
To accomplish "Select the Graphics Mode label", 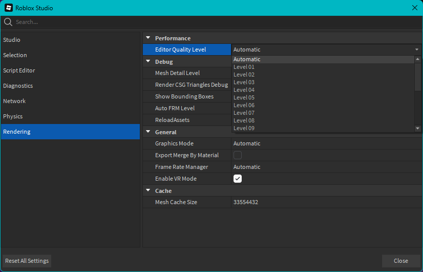I will (x=174, y=143).
